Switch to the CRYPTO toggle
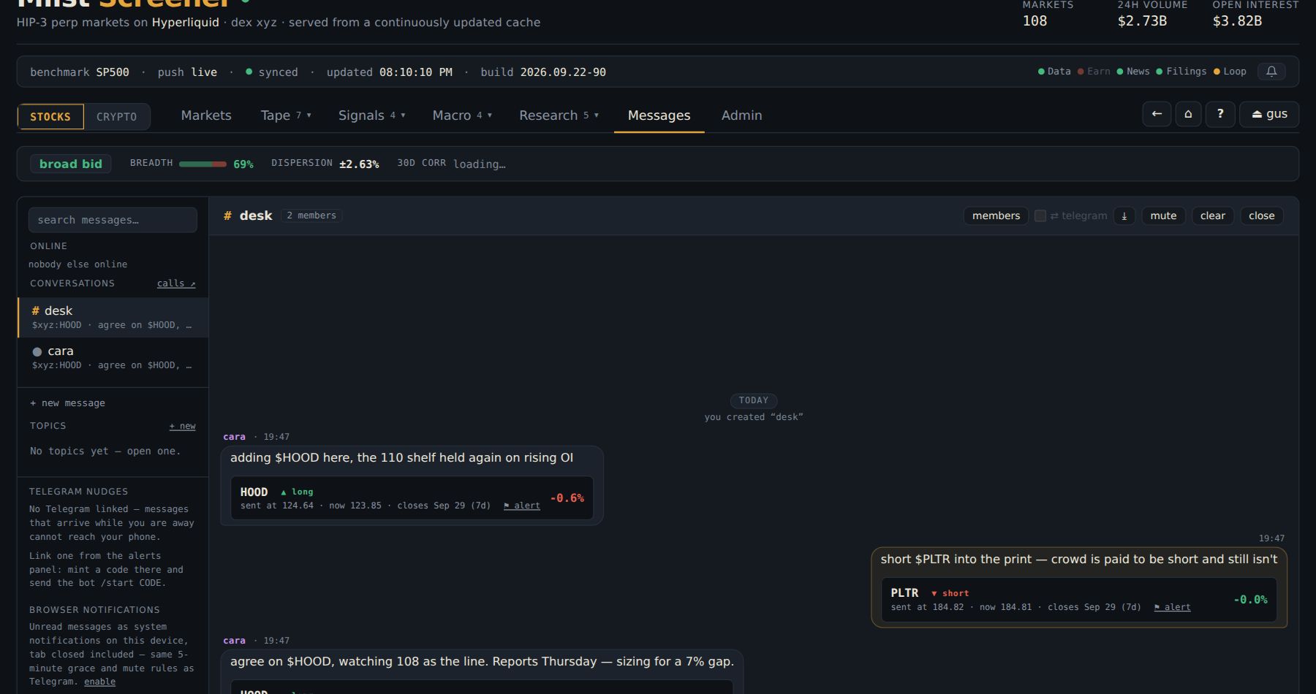Viewport: 1316px width, 694px height. (117, 117)
